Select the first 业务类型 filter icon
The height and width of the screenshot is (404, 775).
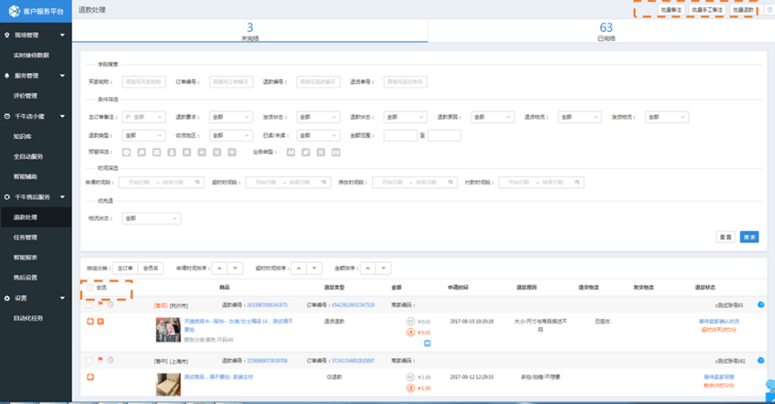(x=291, y=152)
